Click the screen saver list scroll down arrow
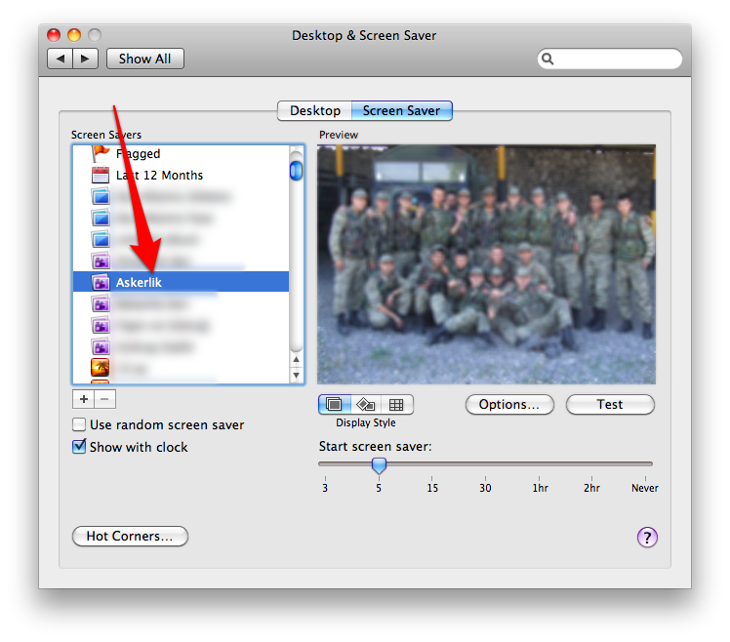The image size is (730, 642). pyautogui.click(x=297, y=376)
